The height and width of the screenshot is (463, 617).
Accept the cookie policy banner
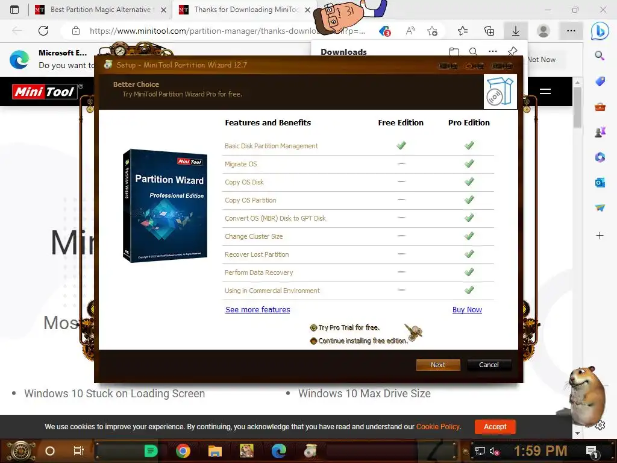pos(495,427)
